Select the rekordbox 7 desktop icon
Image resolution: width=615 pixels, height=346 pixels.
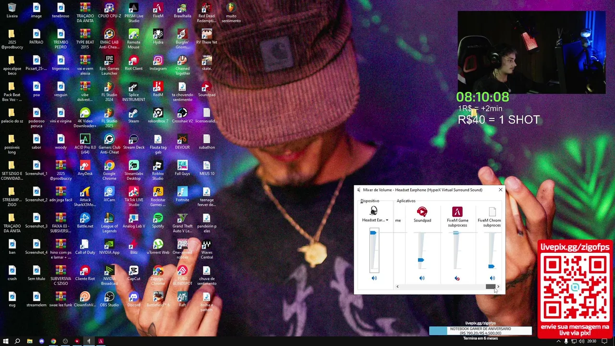[158, 115]
